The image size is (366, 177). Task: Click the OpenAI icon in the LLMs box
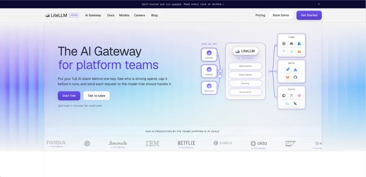click(x=283, y=44)
